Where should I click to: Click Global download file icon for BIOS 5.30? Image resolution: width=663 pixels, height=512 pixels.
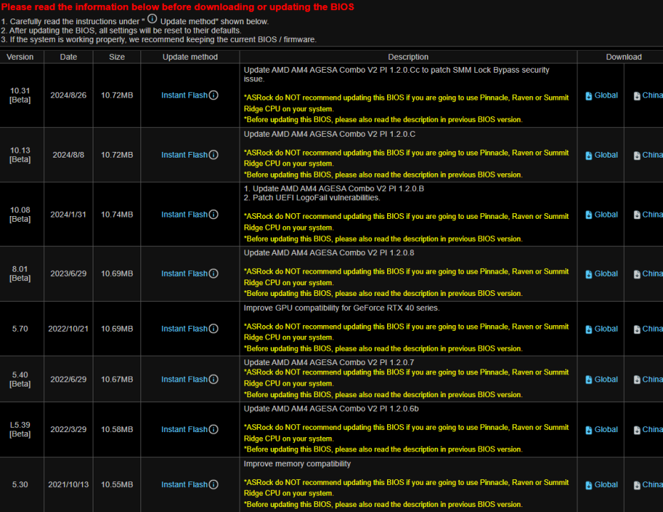(x=589, y=486)
